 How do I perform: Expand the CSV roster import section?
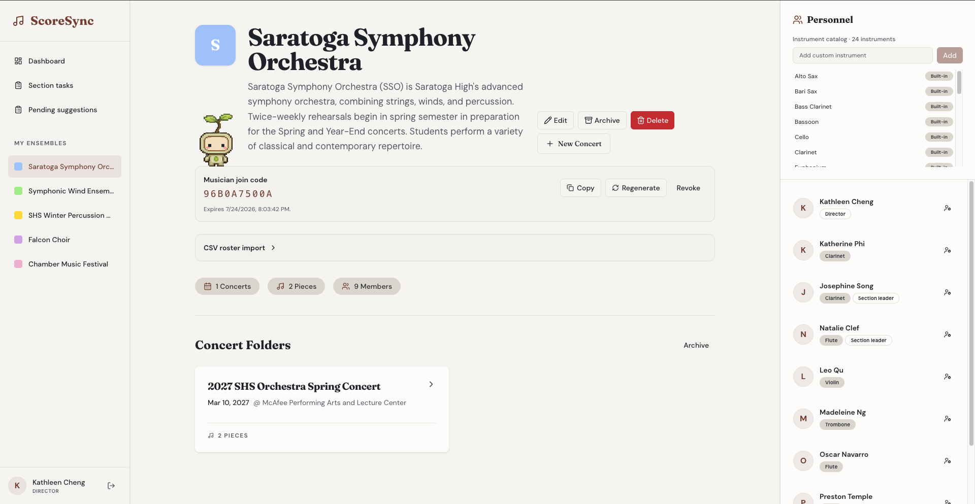tap(455, 248)
